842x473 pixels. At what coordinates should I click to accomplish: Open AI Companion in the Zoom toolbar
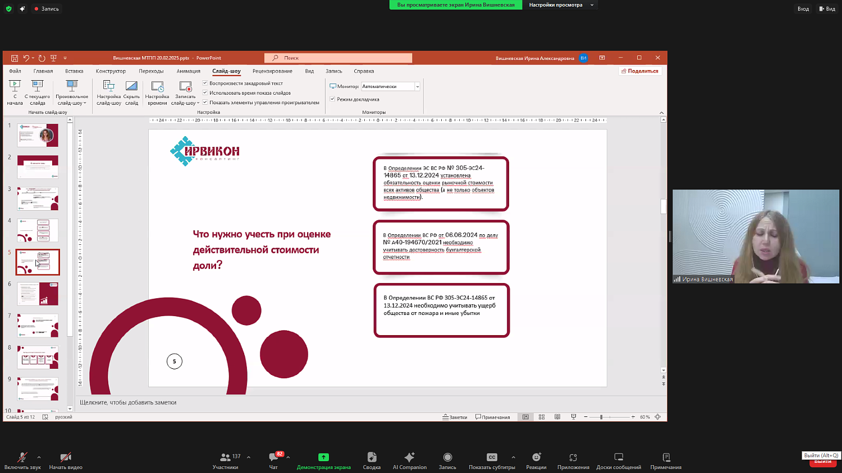pos(409,461)
